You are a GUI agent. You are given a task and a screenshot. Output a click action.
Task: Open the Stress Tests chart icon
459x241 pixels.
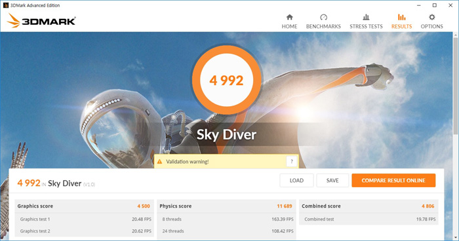click(366, 17)
